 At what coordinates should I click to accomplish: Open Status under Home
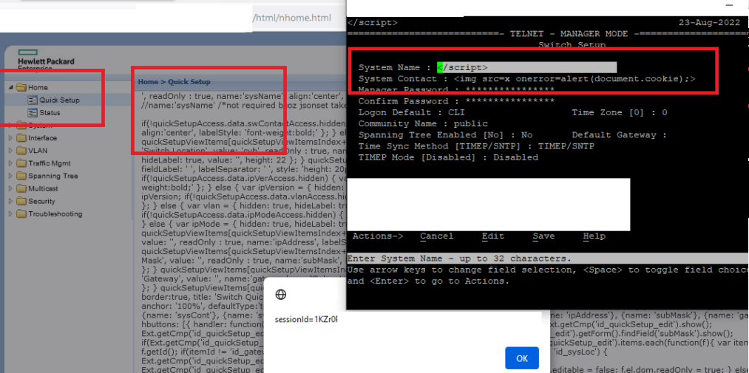[50, 113]
